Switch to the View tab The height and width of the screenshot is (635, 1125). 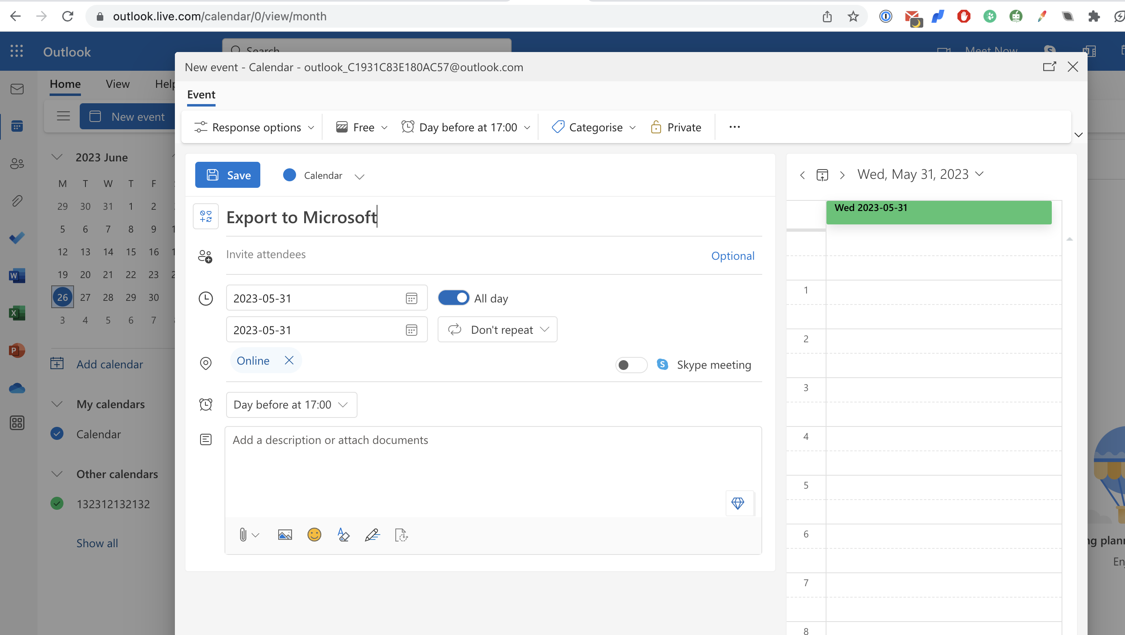click(x=118, y=84)
